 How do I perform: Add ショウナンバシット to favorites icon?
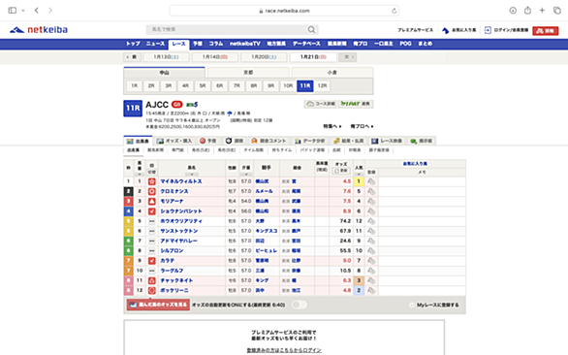[371, 211]
